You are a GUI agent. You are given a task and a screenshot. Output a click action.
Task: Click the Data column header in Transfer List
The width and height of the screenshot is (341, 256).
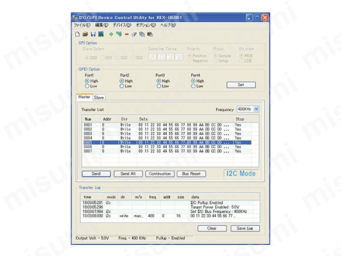[185, 119]
